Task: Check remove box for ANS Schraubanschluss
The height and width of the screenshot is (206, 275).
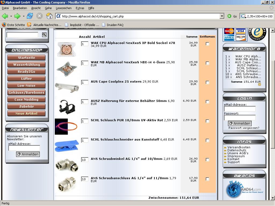Action: tap(207, 179)
